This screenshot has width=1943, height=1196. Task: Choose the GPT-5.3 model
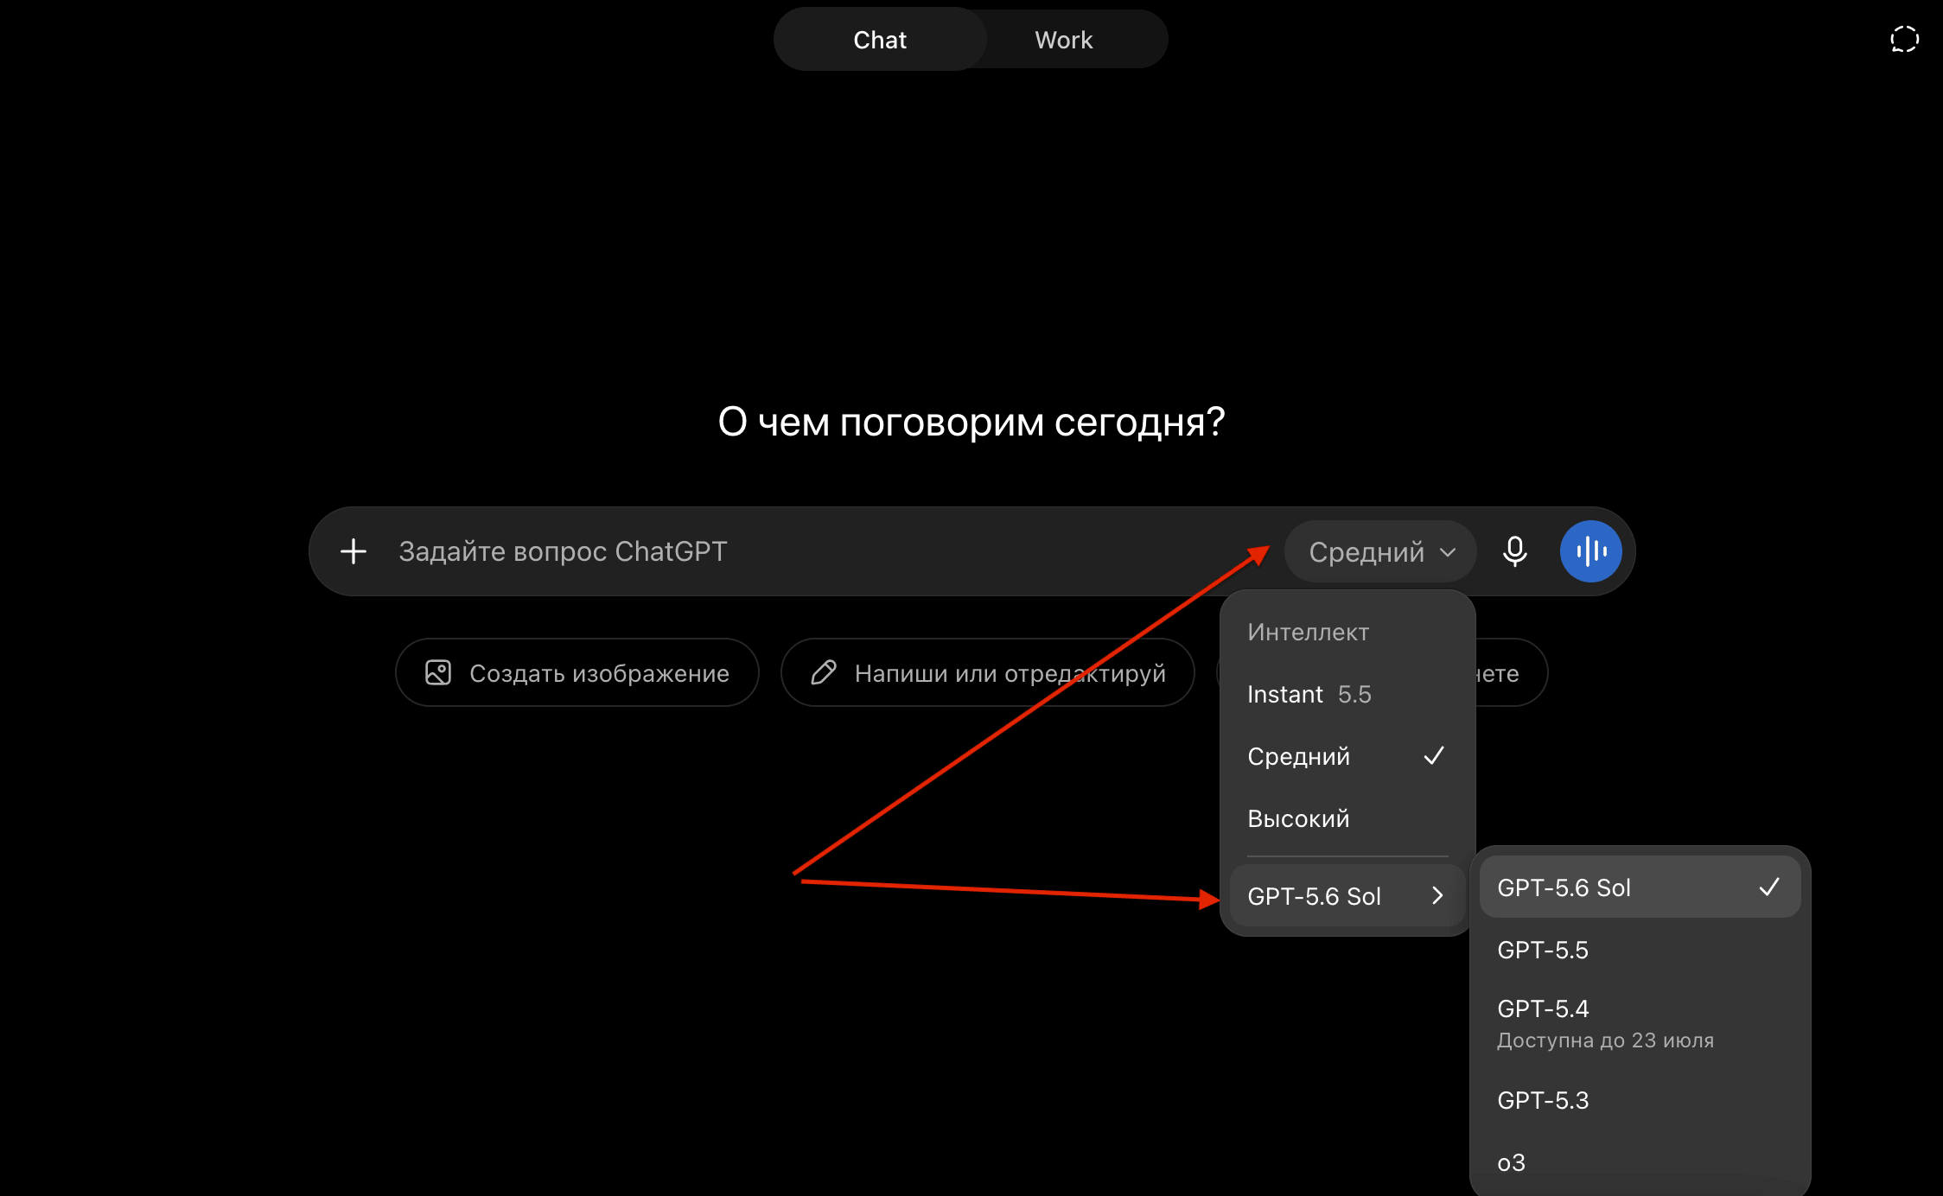coord(1640,1100)
